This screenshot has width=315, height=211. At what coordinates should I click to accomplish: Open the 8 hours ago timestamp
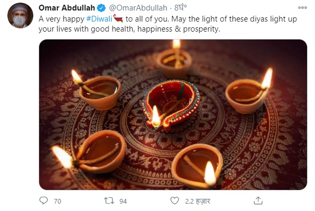pyautogui.click(x=180, y=7)
